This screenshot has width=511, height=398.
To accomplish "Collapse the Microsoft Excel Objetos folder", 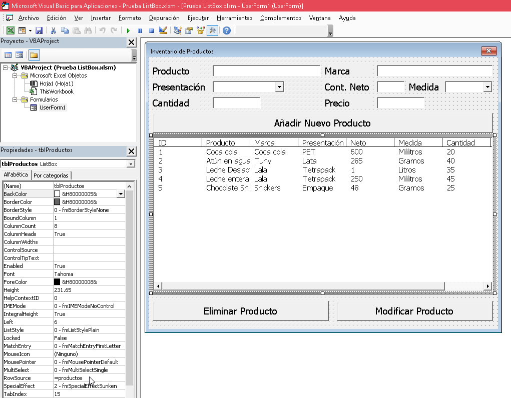I will point(15,75).
